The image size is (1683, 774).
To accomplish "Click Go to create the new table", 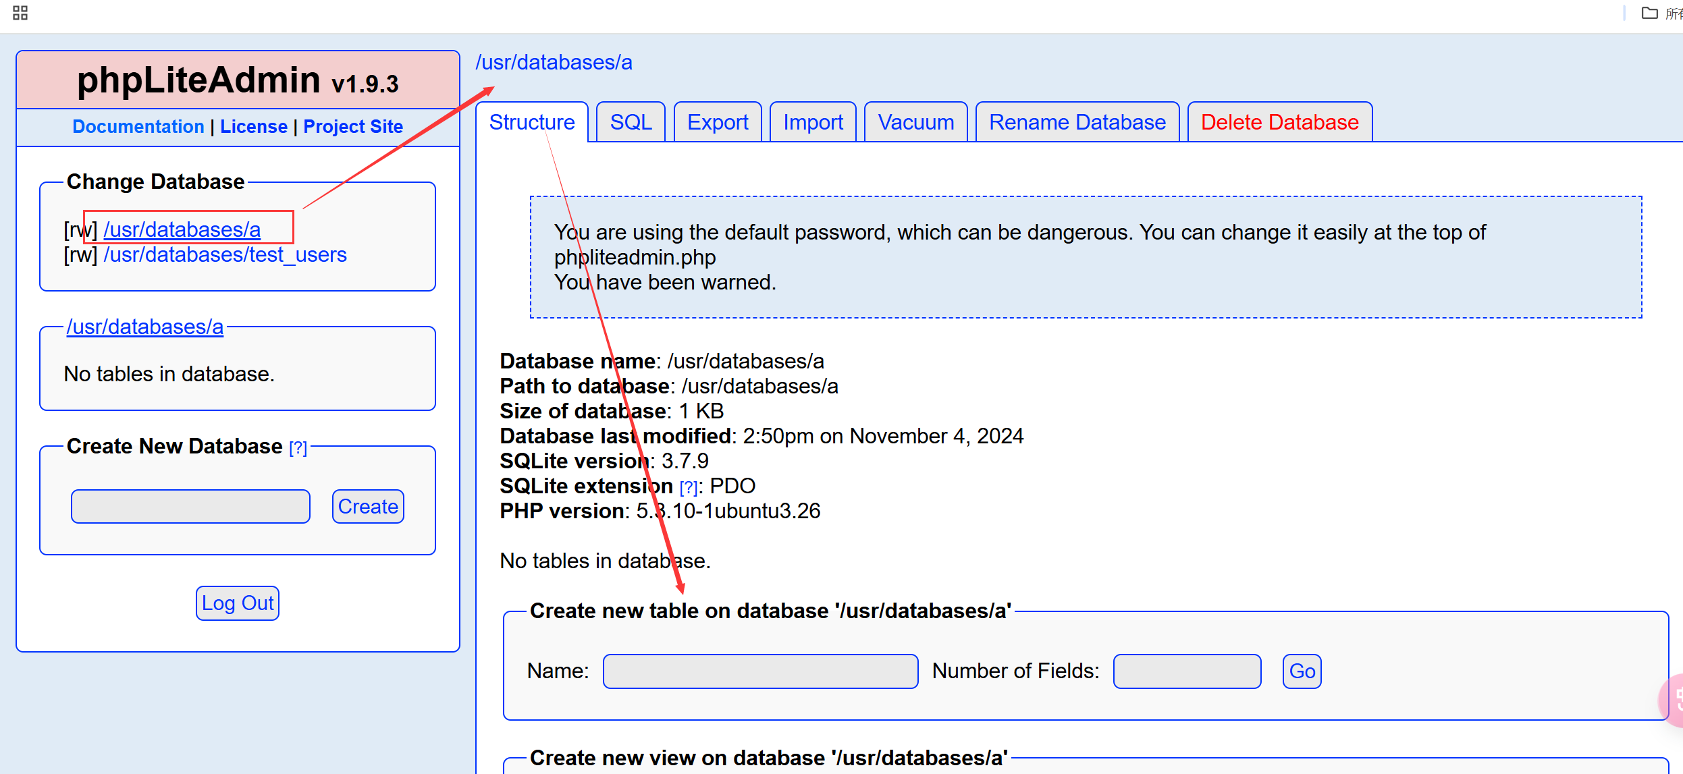I will click(1302, 671).
